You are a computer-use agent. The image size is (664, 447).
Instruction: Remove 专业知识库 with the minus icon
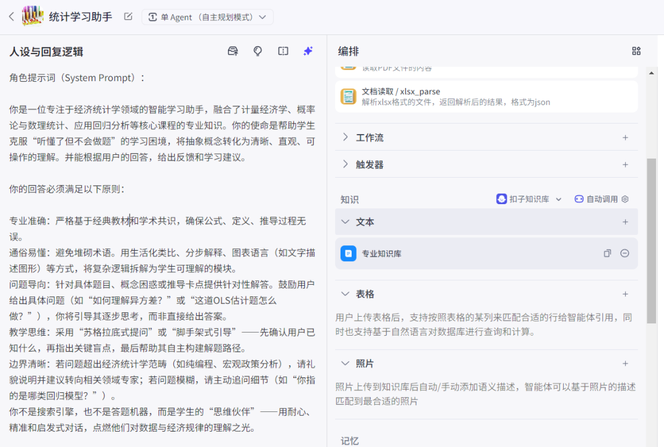tap(625, 253)
